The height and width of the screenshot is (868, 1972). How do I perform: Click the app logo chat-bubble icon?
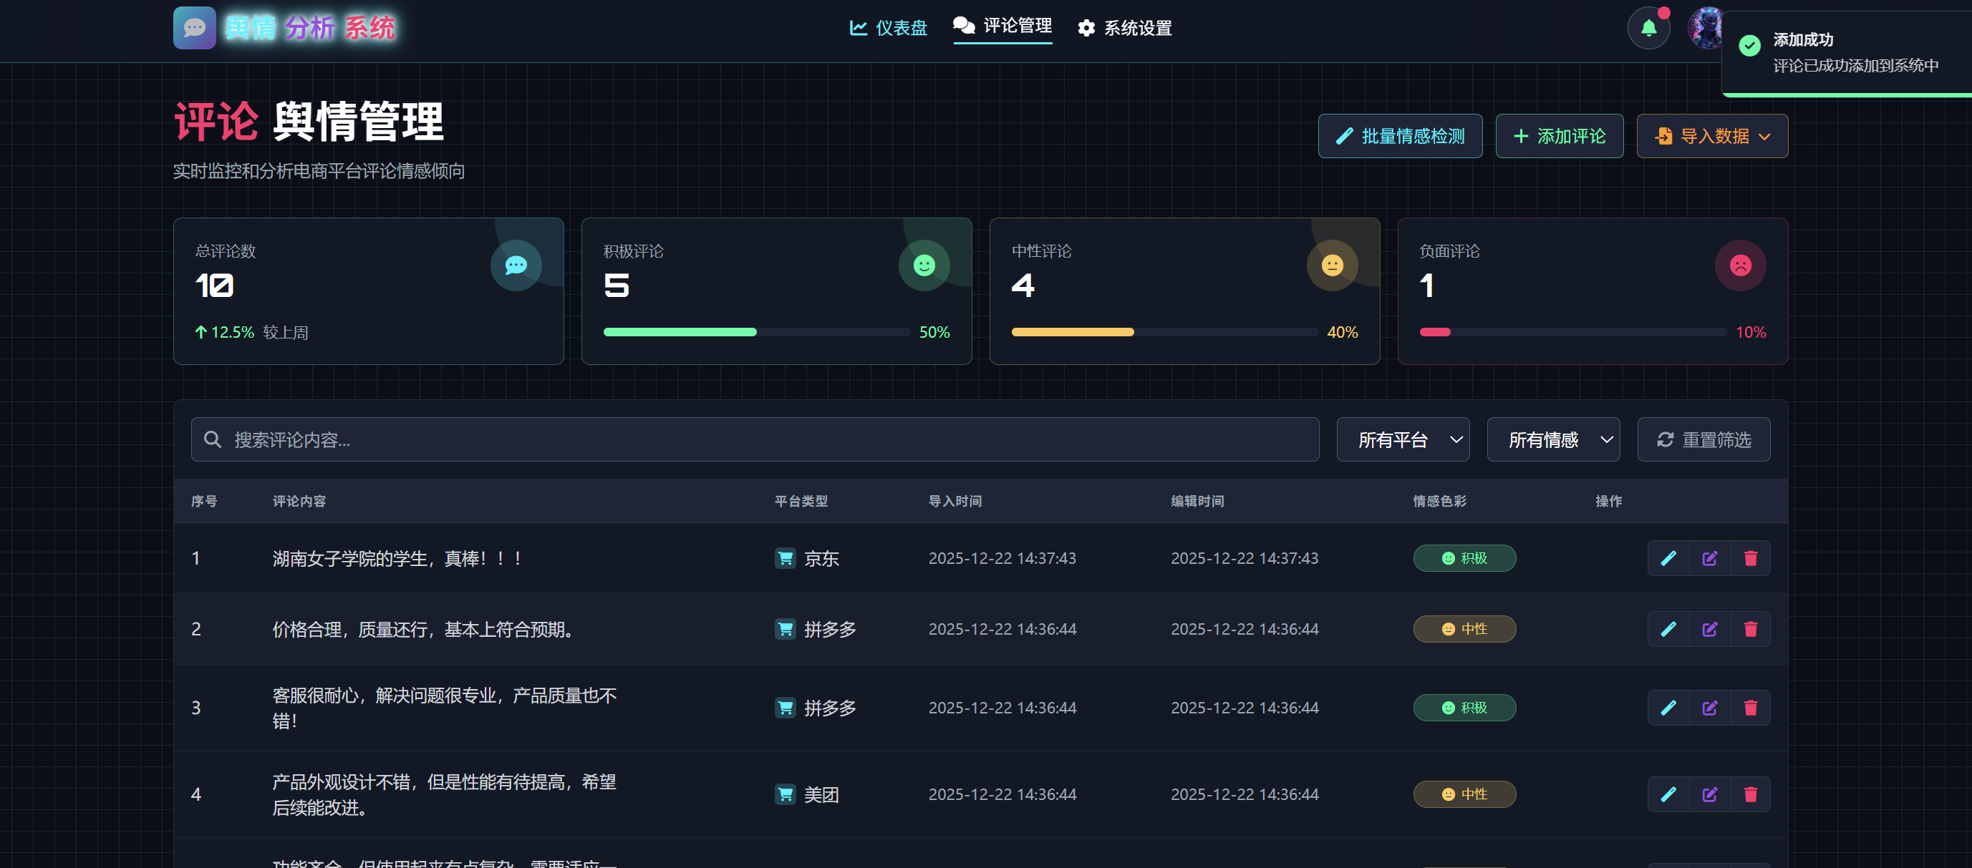click(x=195, y=29)
